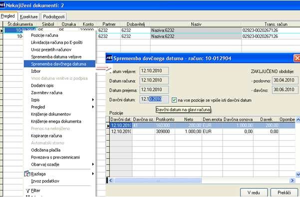Expand the Obarvaj ozadje submenu arrow
This screenshot has width=300, height=197.
coord(93,164)
